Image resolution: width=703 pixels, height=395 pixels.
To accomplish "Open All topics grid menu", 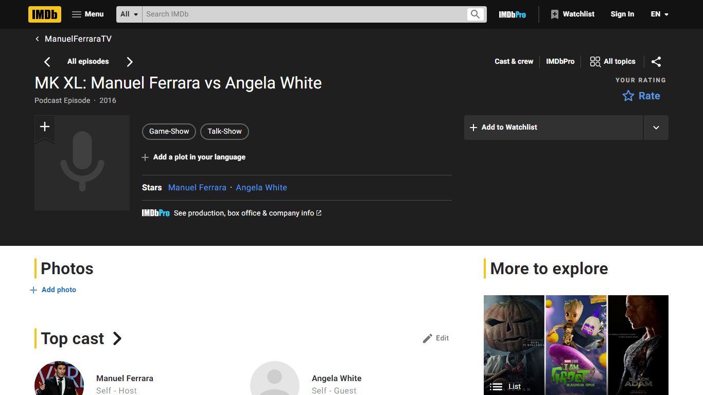I will 612,61.
